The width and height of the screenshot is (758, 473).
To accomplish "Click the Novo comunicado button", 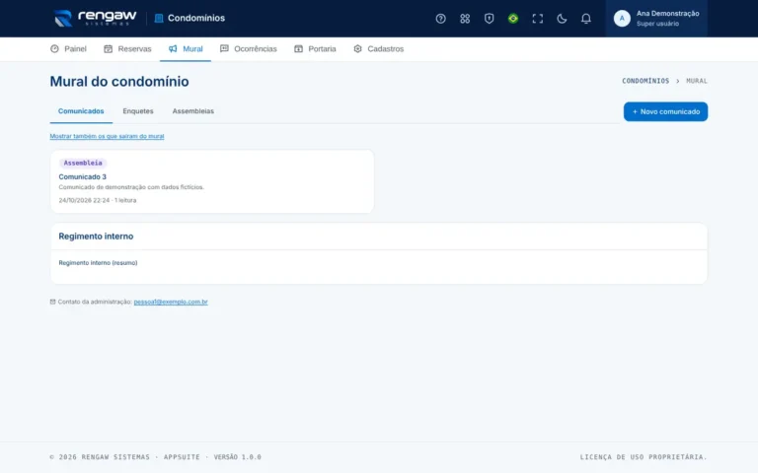I will (665, 111).
